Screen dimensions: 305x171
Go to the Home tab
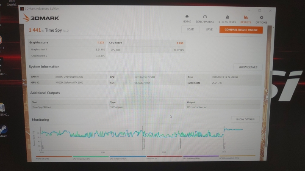[187, 19]
